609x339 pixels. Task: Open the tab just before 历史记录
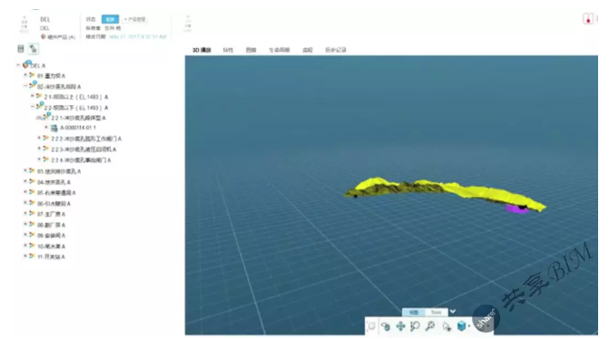tap(307, 50)
